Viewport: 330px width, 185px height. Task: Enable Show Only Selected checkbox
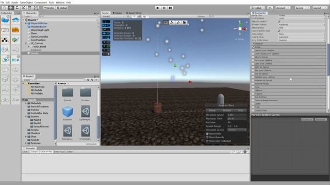207,141
